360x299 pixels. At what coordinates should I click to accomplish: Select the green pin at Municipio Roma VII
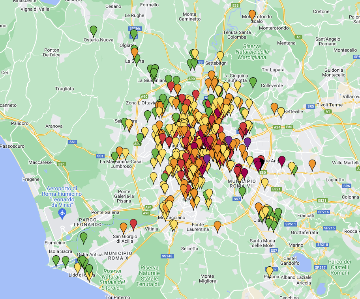[242, 191]
